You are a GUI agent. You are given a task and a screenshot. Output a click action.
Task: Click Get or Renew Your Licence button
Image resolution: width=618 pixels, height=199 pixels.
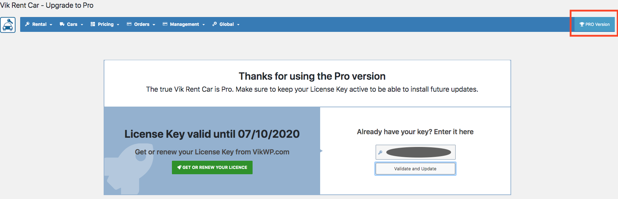pyautogui.click(x=212, y=167)
